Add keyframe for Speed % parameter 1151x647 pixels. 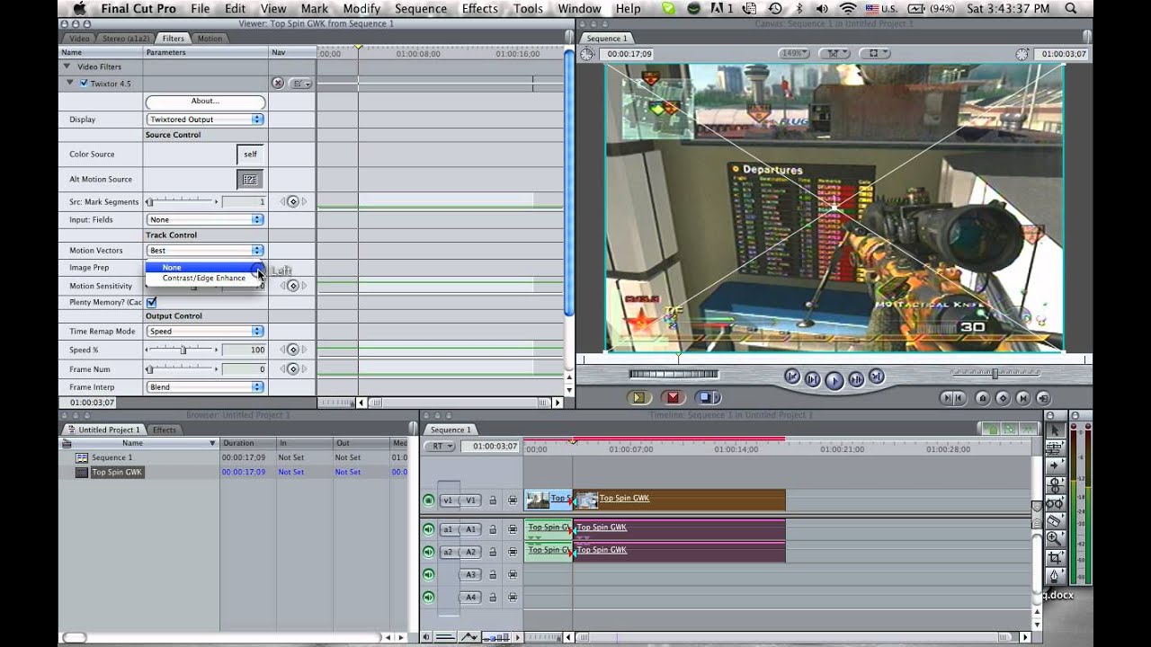pyautogui.click(x=292, y=350)
